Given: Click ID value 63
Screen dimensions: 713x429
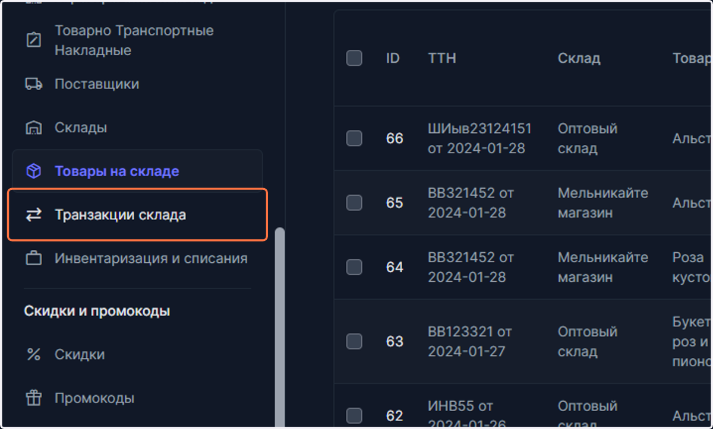Looking at the screenshot, I should click(x=395, y=341).
